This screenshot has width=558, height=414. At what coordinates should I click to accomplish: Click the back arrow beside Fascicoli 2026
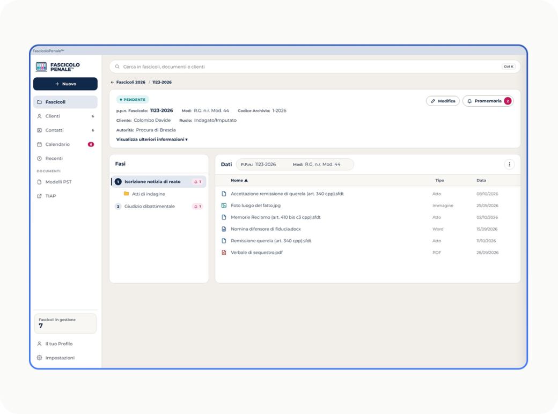(x=112, y=82)
